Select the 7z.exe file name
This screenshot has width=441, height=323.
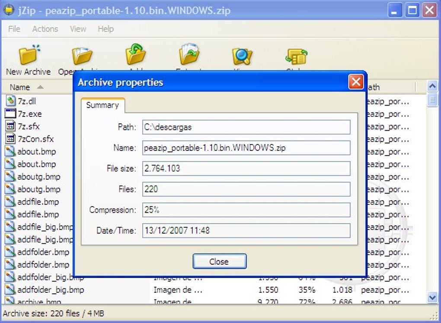click(x=29, y=114)
